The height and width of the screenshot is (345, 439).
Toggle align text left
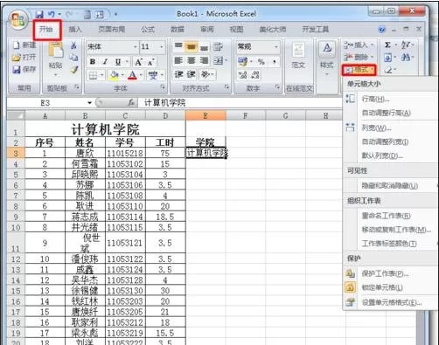(x=178, y=60)
